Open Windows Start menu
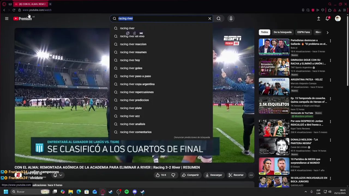The image size is (349, 196). click(x=6, y=192)
